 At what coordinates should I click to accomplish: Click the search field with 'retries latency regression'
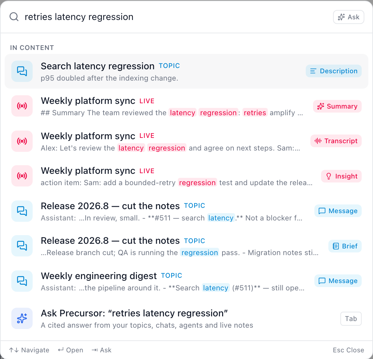point(176,17)
